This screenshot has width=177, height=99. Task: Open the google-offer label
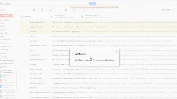4,57
